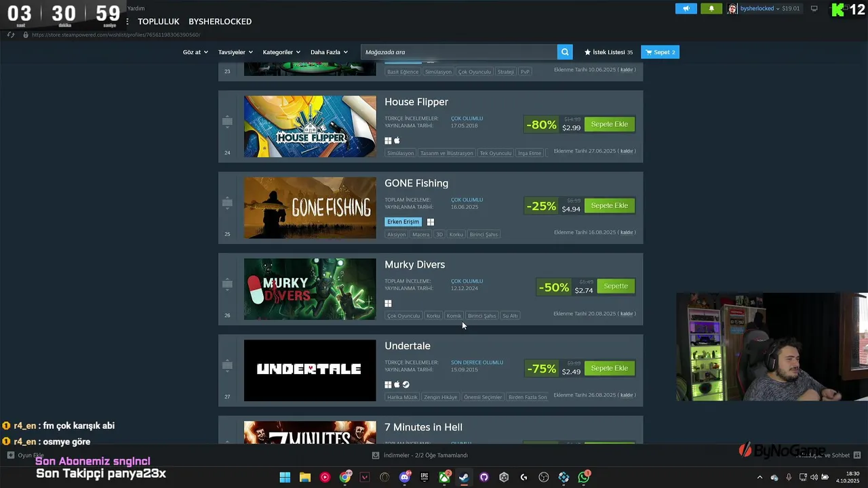Open the Logitech G Hub taskbar icon
Viewport: 868px width, 488px height.
[x=524, y=477]
